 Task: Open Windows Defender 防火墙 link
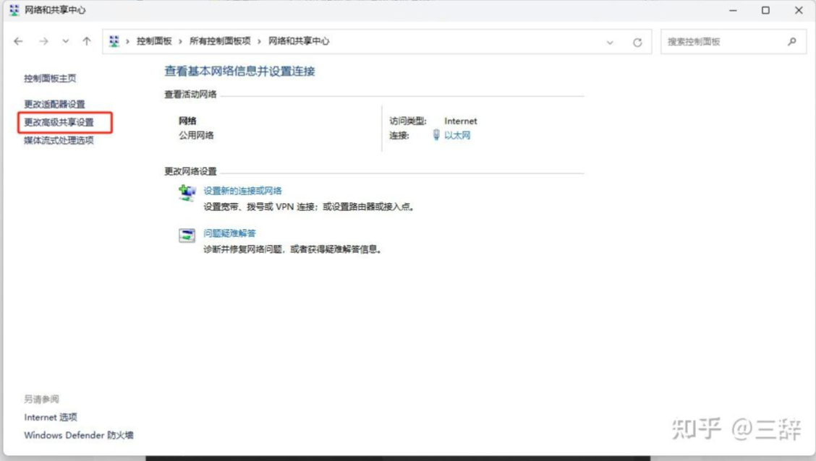pyautogui.click(x=79, y=435)
